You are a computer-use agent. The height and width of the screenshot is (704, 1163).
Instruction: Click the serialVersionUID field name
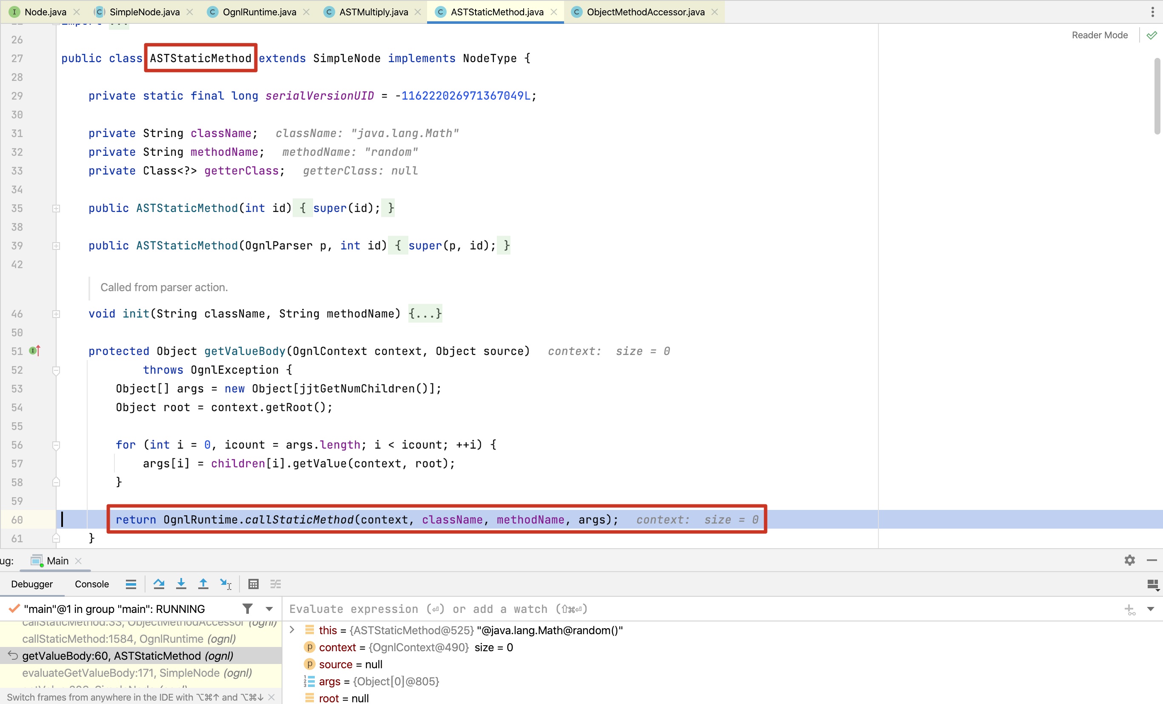click(319, 96)
